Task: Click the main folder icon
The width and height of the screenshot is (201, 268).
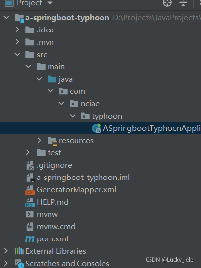Action: pos(41,67)
